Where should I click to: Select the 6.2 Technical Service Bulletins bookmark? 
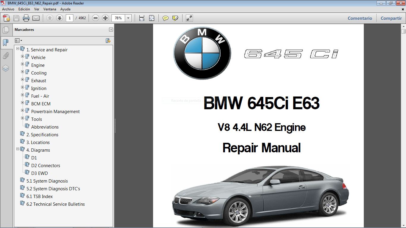point(56,204)
